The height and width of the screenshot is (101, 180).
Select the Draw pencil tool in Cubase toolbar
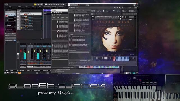pos(49,4)
